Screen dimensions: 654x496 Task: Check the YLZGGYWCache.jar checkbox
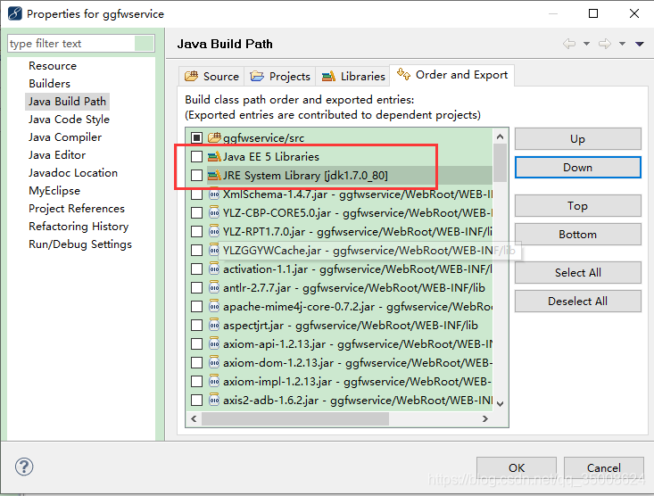pos(196,251)
